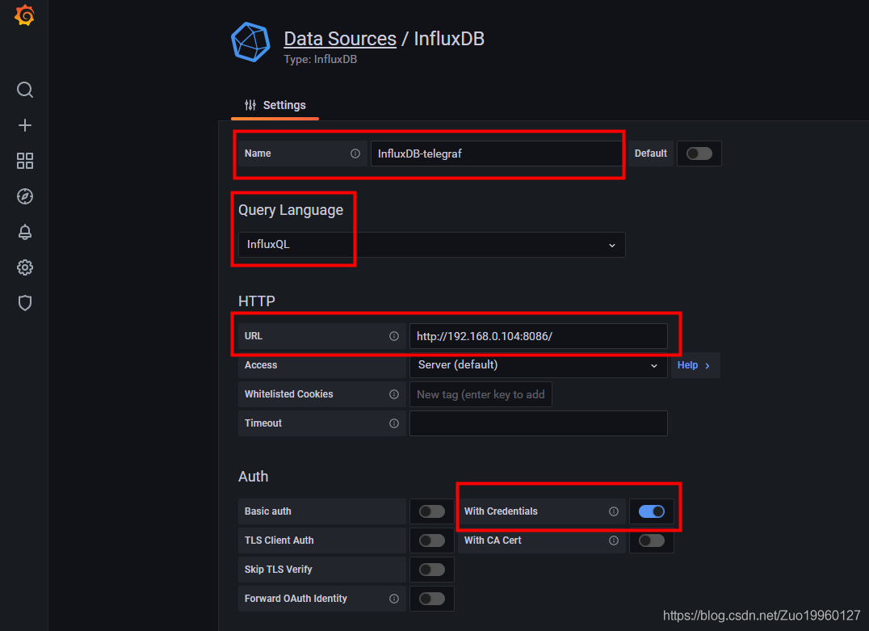Click the Settings sliders icon
Image resolution: width=869 pixels, height=631 pixels.
[x=250, y=105]
